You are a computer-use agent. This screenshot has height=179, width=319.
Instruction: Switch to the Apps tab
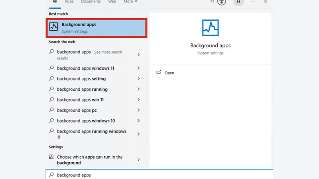pos(69,2)
